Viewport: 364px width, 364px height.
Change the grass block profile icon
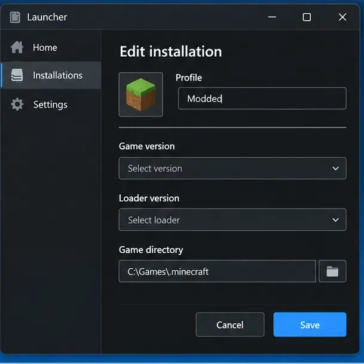coord(140,94)
